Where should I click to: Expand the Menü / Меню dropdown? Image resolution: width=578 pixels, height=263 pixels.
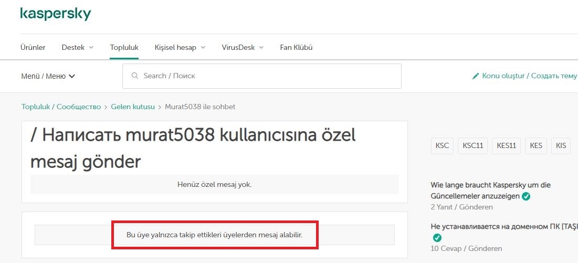[x=48, y=76]
